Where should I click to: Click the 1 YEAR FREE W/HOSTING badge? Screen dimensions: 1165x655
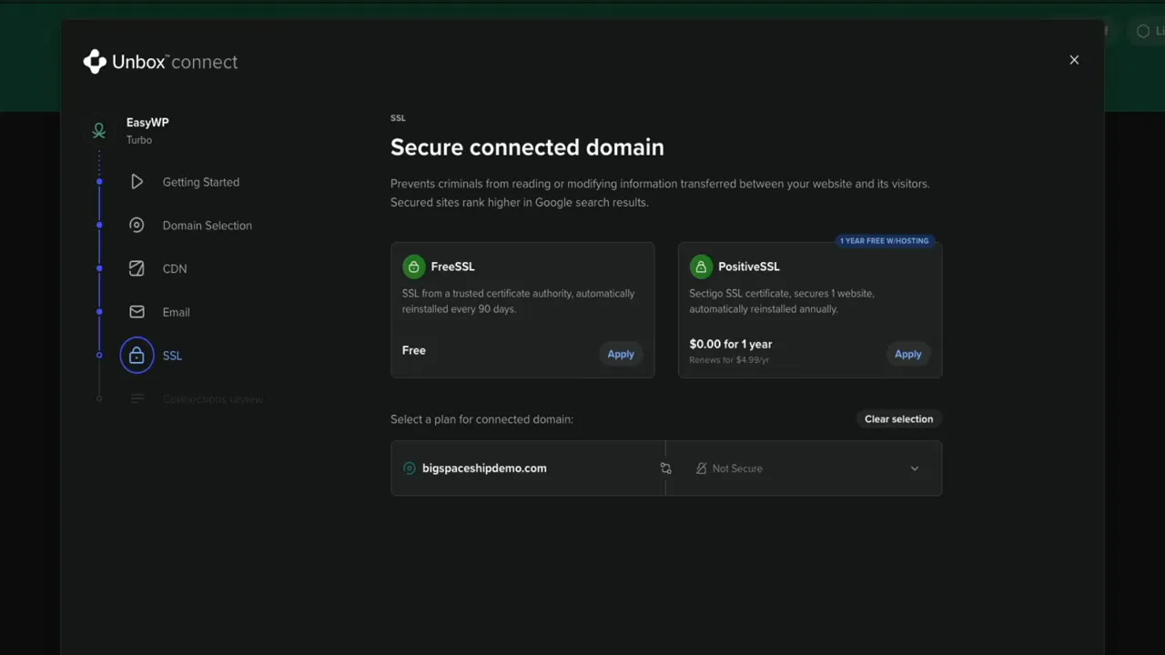tap(885, 241)
